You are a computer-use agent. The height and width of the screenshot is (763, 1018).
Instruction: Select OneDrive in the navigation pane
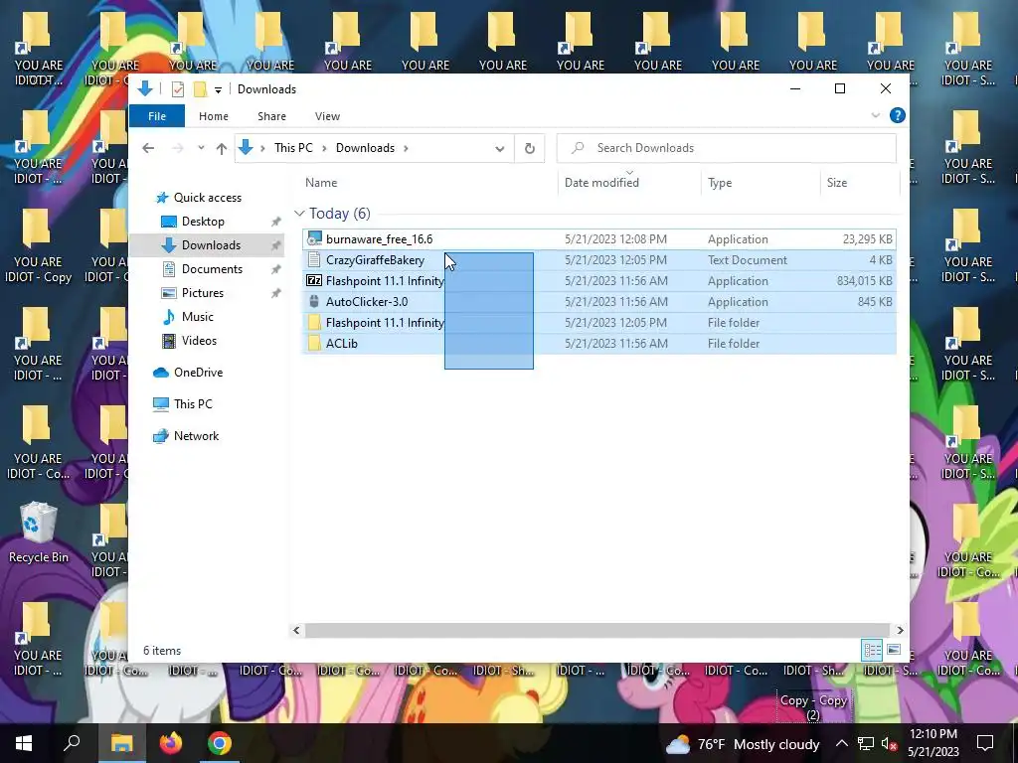pyautogui.click(x=198, y=373)
